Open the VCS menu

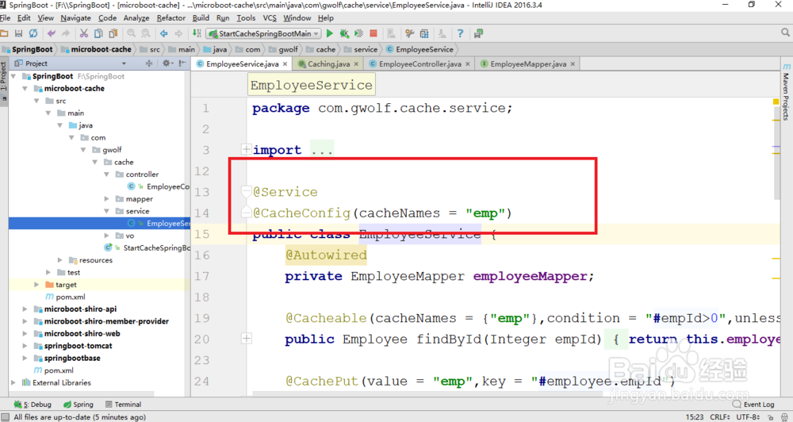(x=270, y=17)
